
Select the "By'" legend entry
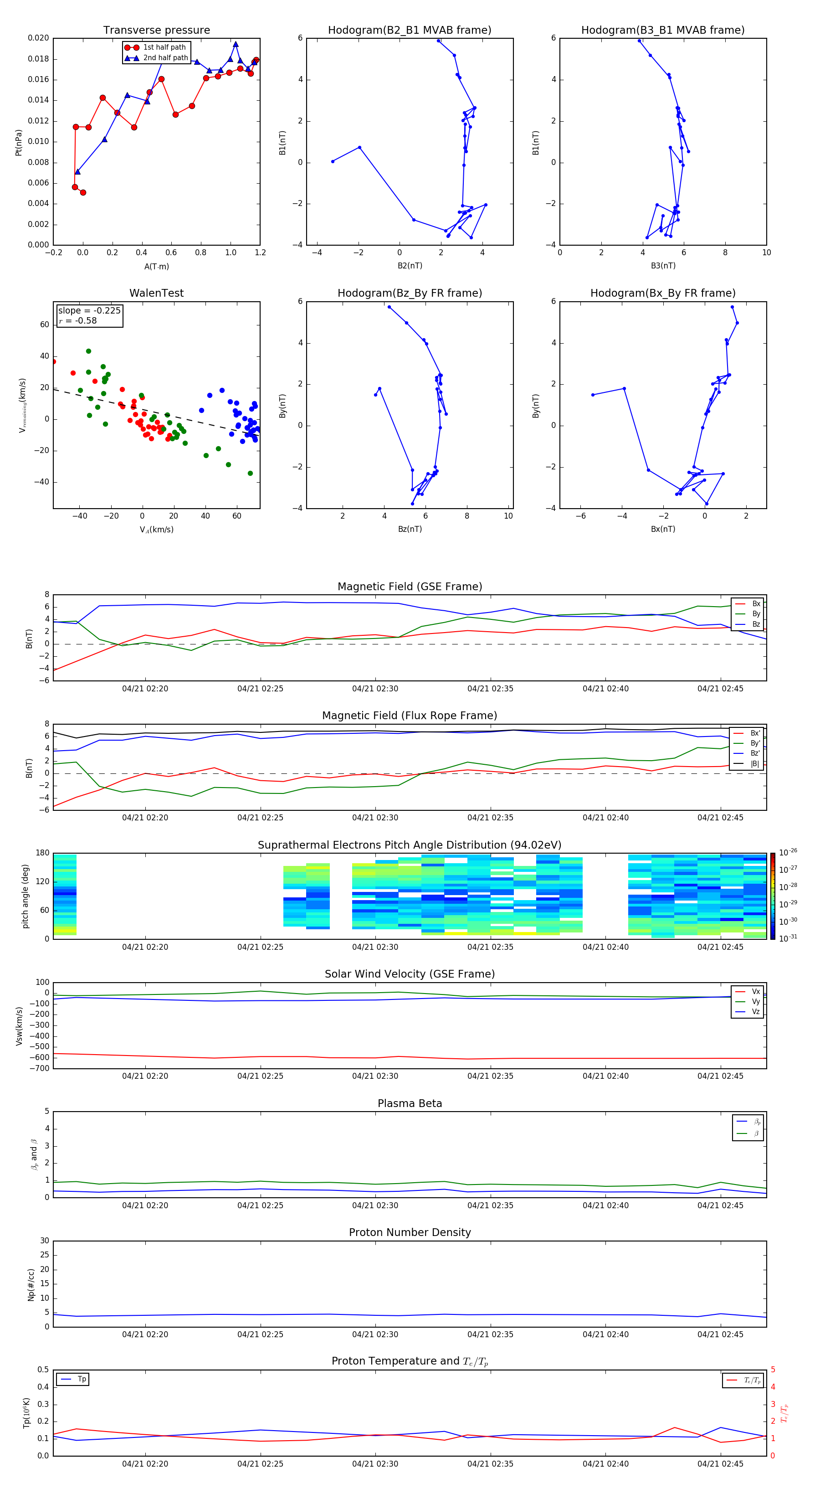(x=747, y=743)
